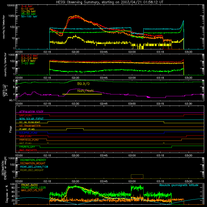Viewport: 207px width, 207px height.
Task: Click the yellow flare interval bar in GOES panel
Action: click(82, 94)
